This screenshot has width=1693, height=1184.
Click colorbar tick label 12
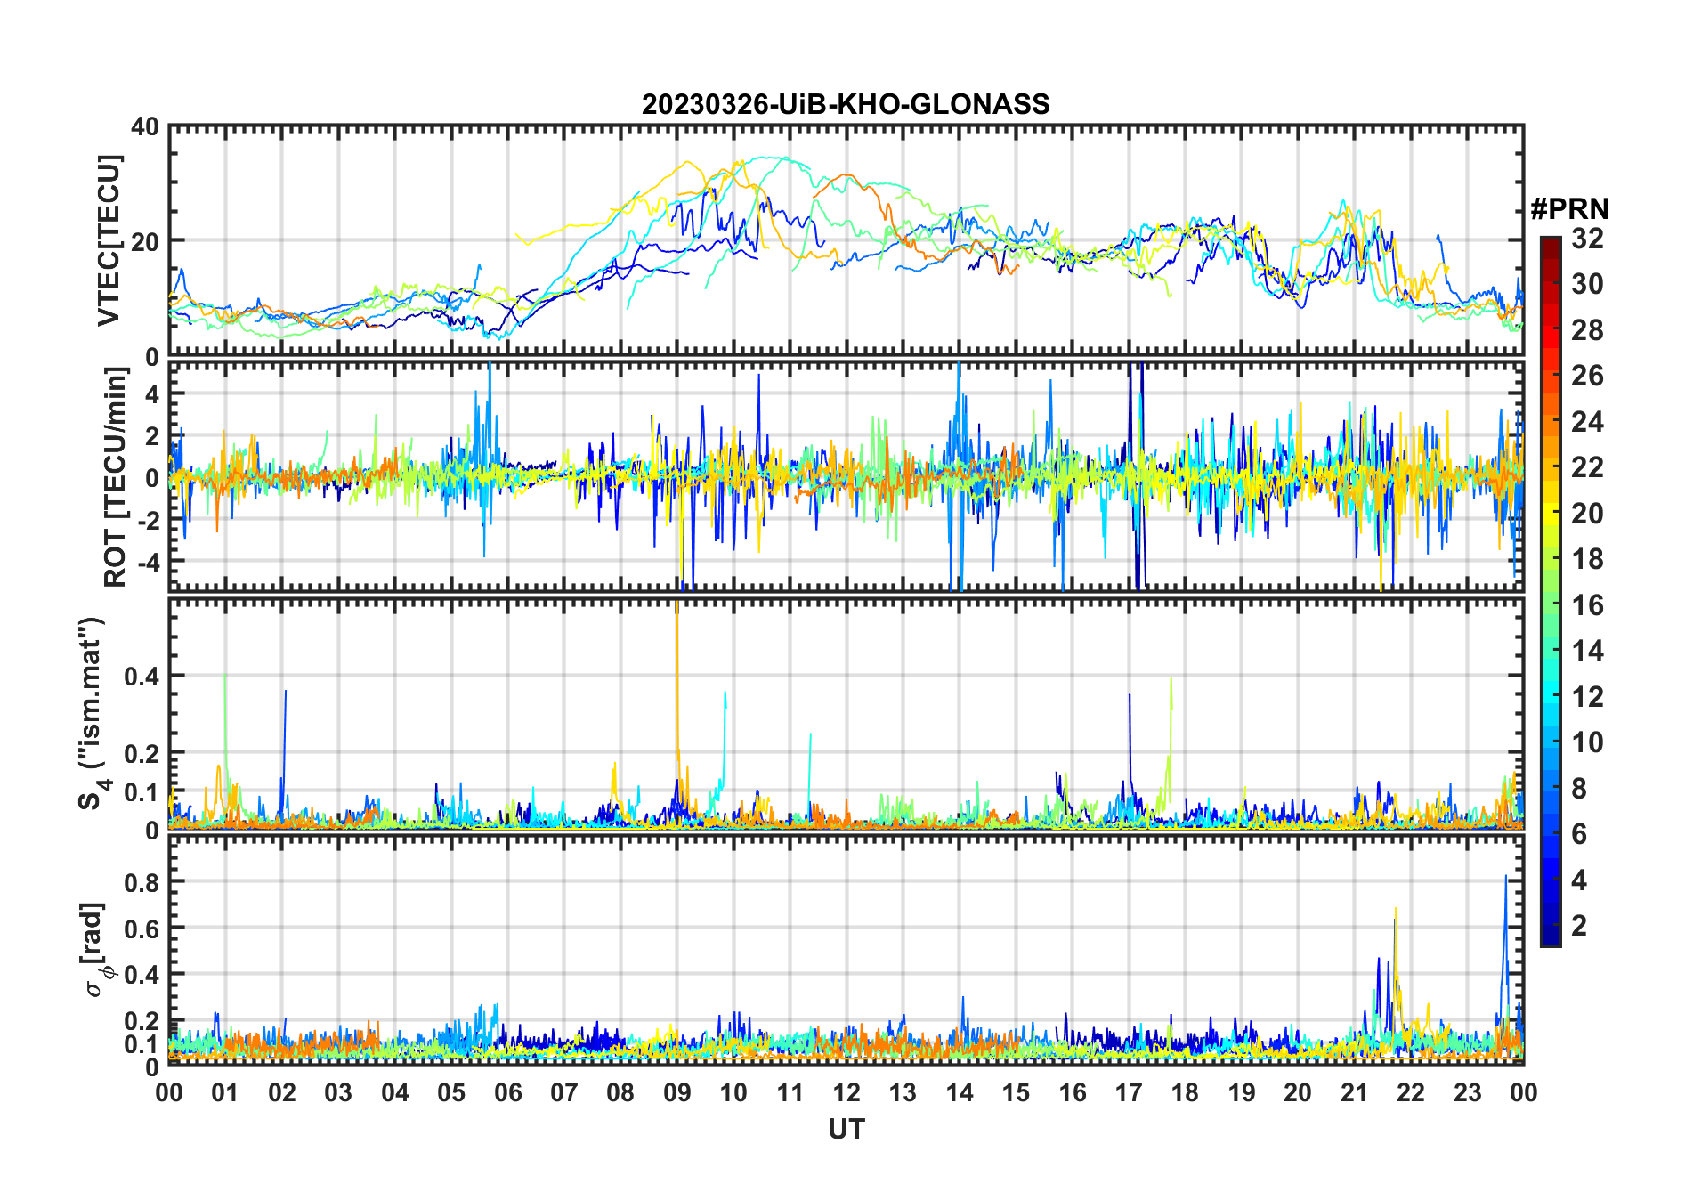click(x=1587, y=697)
